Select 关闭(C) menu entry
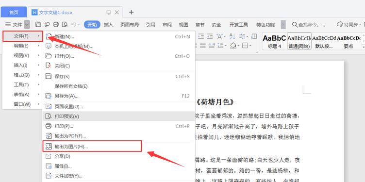 tap(119, 66)
